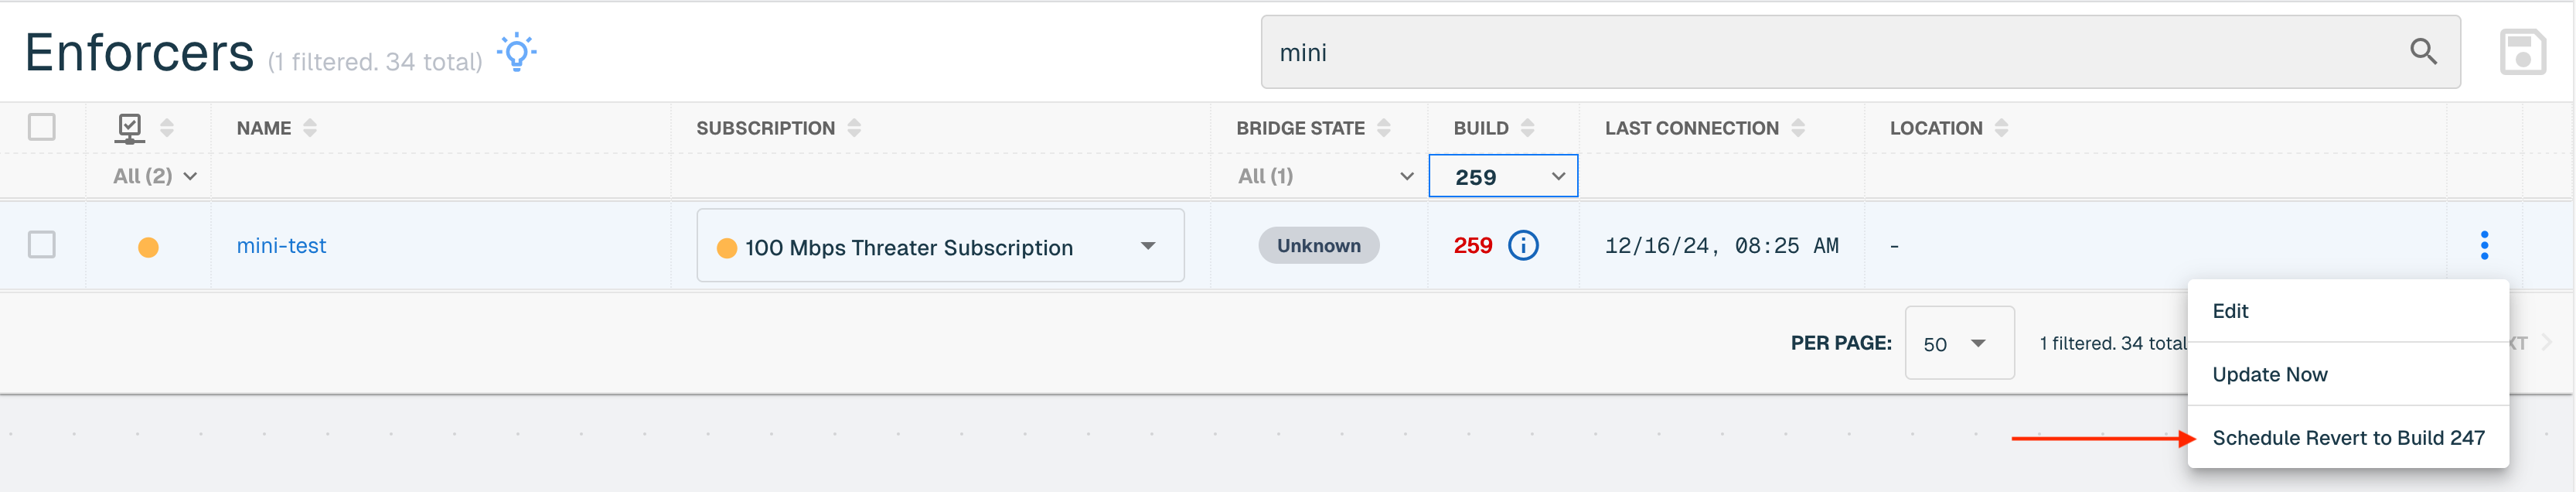
Task: Click the search magnifier icon
Action: pyautogui.click(x=2423, y=51)
